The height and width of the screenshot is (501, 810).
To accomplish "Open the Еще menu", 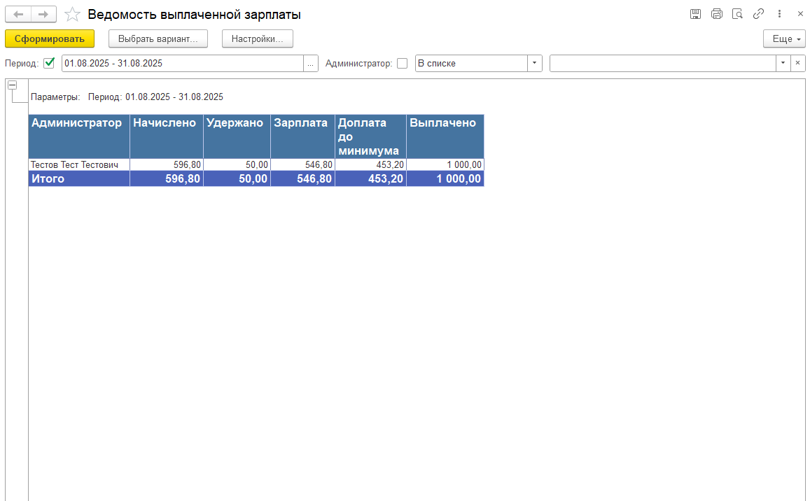I will click(x=784, y=39).
